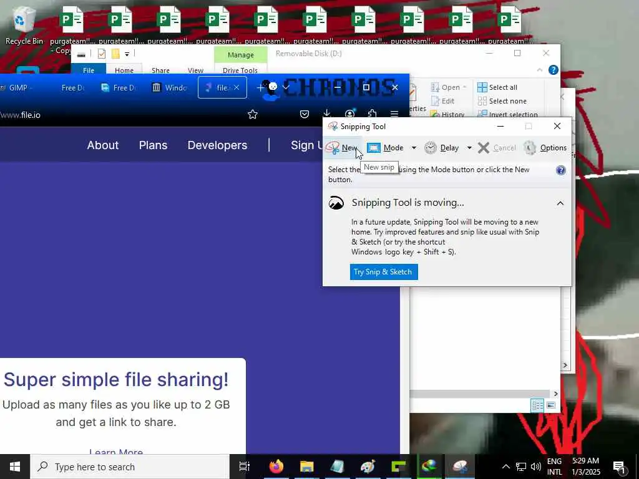Click the Edit button in File Explorer ribbon
The height and width of the screenshot is (479, 639).
click(x=442, y=101)
